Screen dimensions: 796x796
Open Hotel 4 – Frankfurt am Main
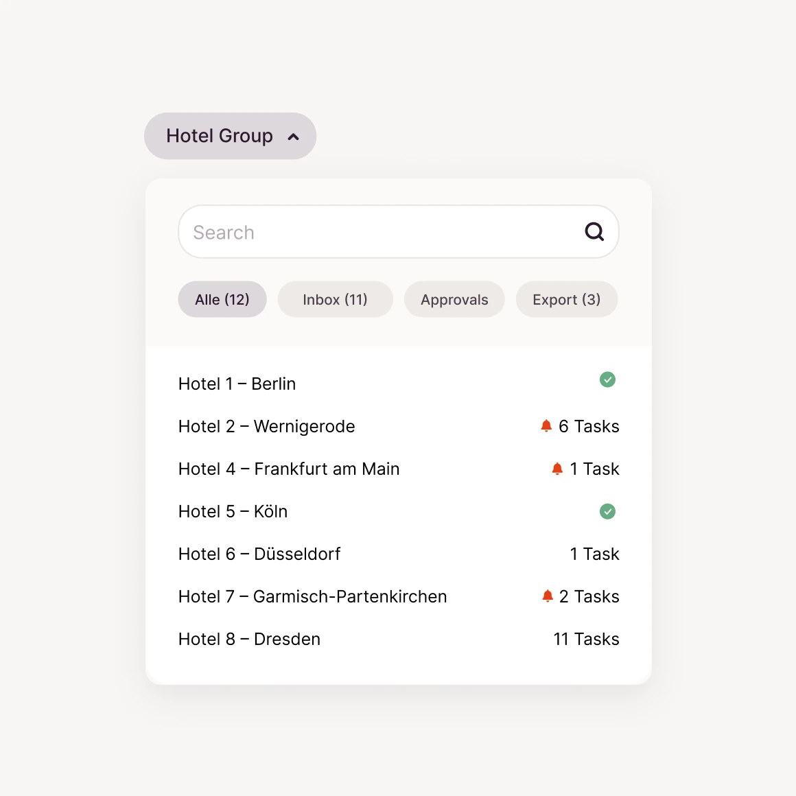point(289,469)
